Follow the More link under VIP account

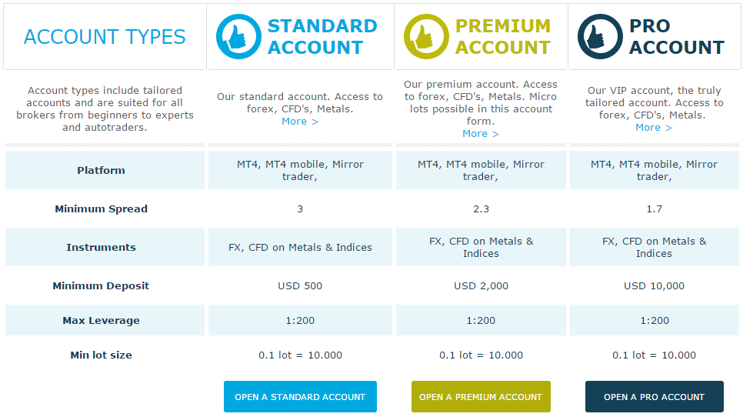pos(654,128)
